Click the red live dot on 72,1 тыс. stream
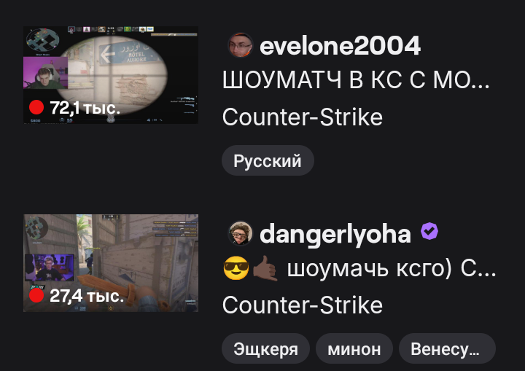525x371 pixels. pyautogui.click(x=36, y=107)
